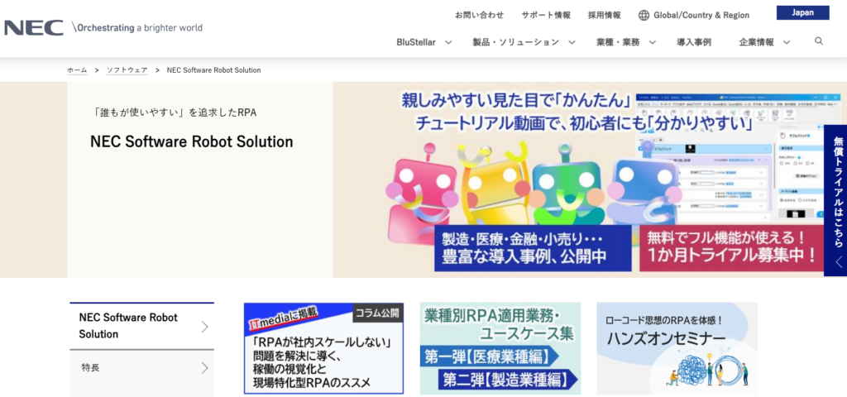847x397 pixels.
Task: Expand the 製品・ソリューション chevron
Action: pos(572,42)
